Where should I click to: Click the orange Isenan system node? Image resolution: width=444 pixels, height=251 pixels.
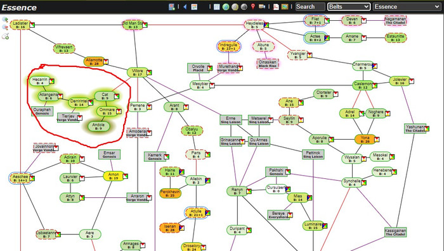(170, 228)
